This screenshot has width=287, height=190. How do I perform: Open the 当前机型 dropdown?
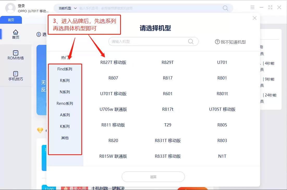coord(68,8)
